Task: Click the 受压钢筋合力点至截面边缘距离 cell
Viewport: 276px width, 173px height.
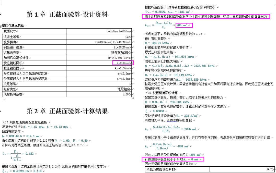Action: pyautogui.click(x=34, y=79)
